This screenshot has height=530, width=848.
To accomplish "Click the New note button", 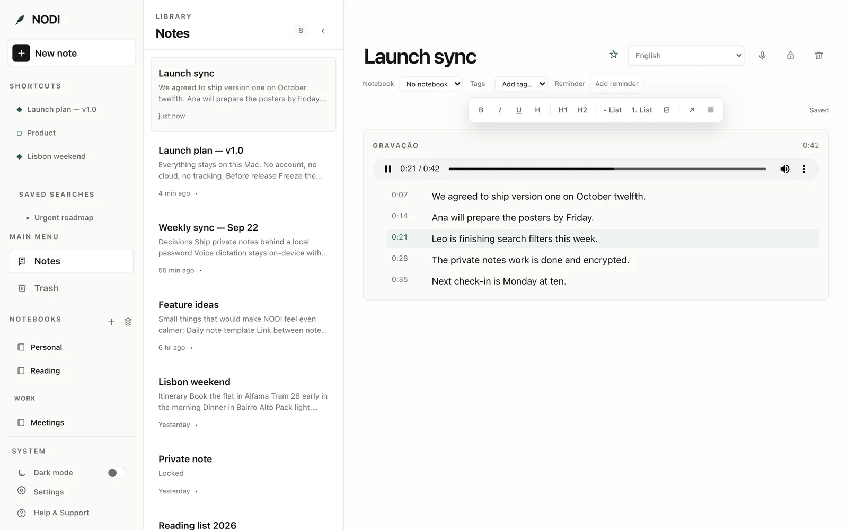I will point(72,53).
